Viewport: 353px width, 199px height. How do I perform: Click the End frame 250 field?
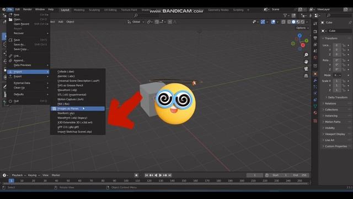pos(299,175)
